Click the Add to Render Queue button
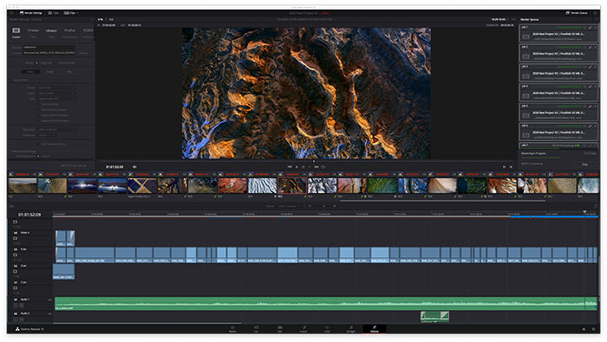The height and width of the screenshot is (342, 607). [x=73, y=165]
